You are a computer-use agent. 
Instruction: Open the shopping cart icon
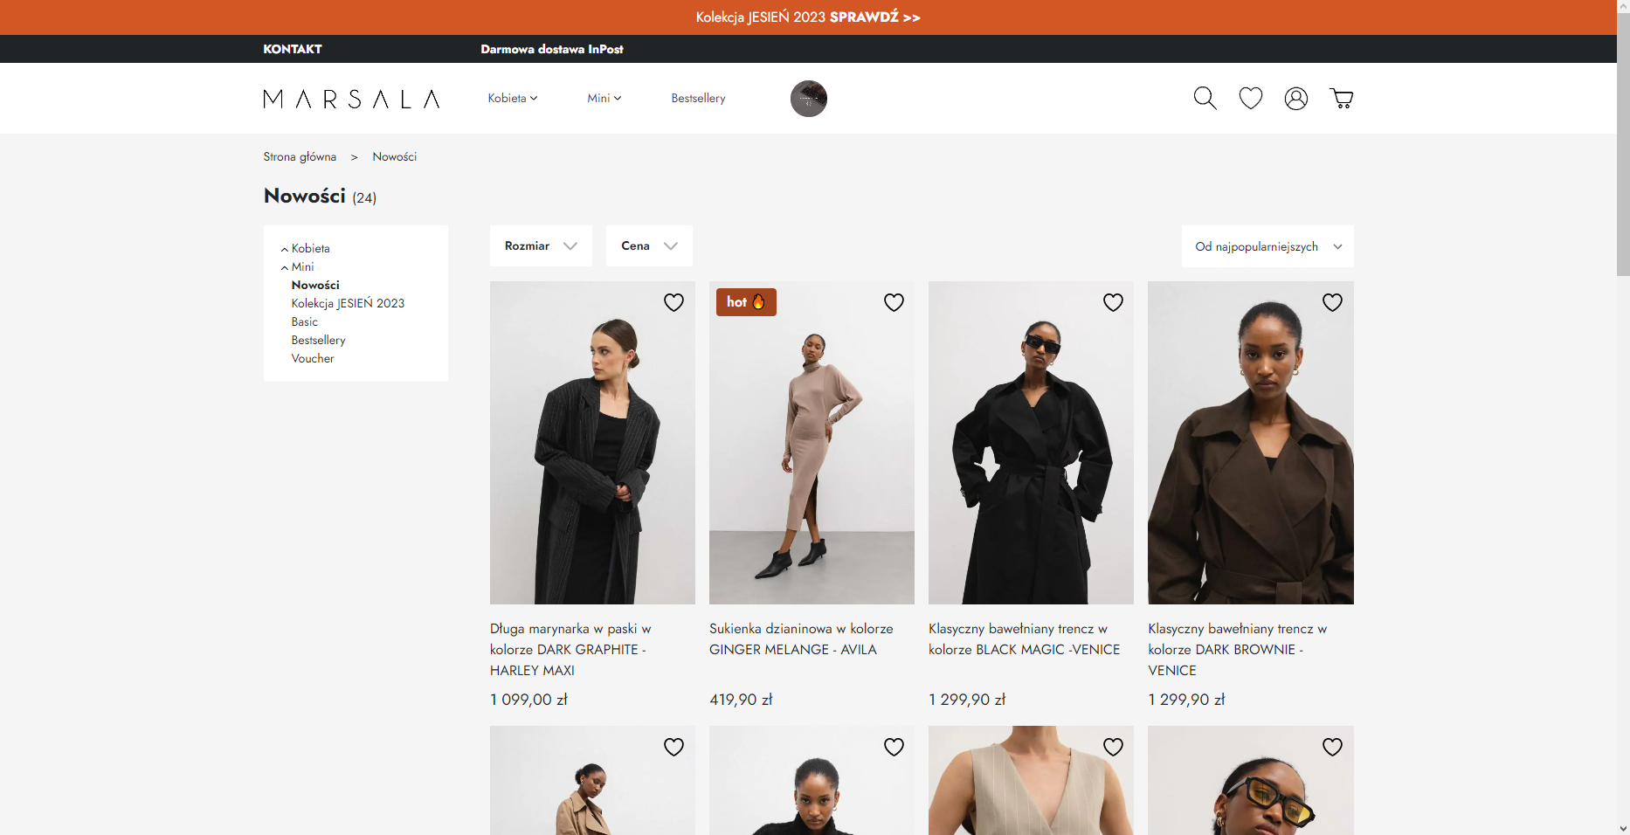[x=1342, y=98]
